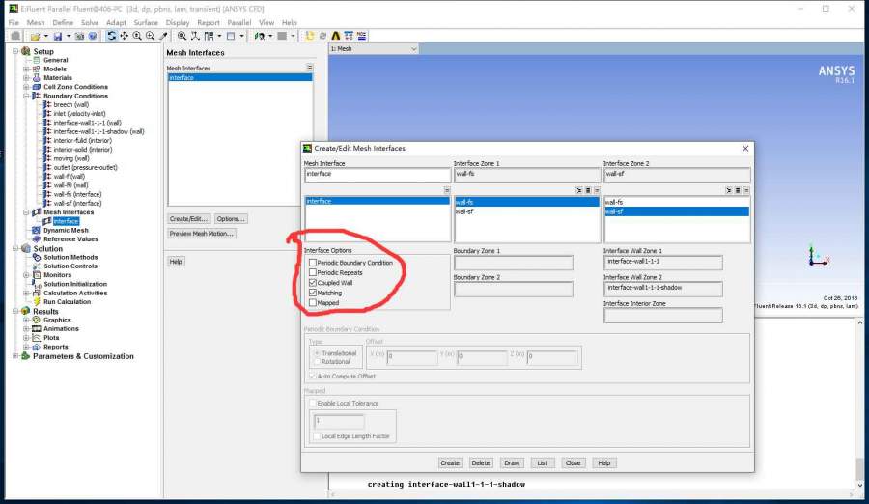Image resolution: width=869 pixels, height=504 pixels.
Task: Expand the Models tree node
Action: click(26, 69)
